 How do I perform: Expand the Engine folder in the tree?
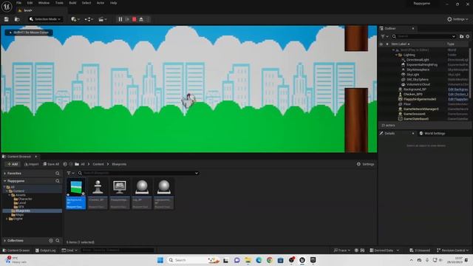pyautogui.click(x=7, y=219)
